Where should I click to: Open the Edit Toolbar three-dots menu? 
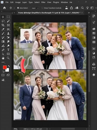(x=3, y=62)
